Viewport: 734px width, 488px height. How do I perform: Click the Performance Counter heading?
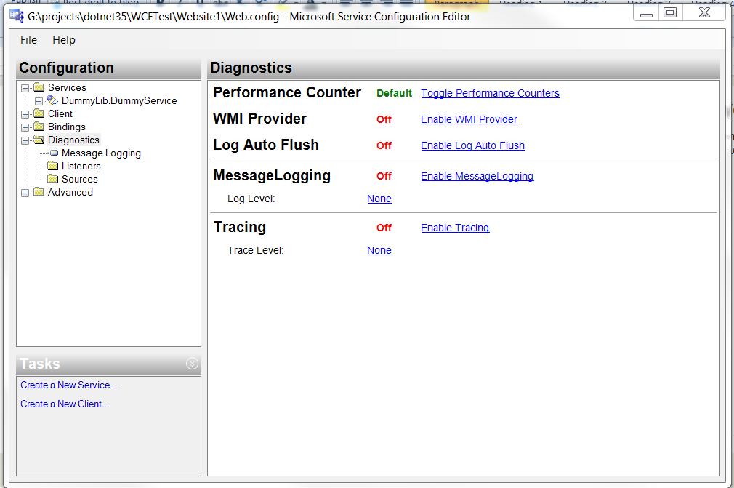coord(287,92)
